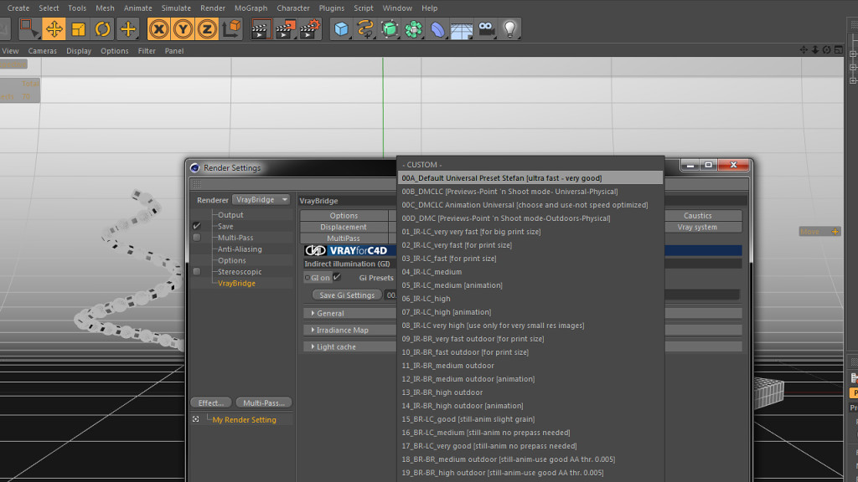Activate the Move tool
Viewport: 858px width, 482px height.
(54, 29)
